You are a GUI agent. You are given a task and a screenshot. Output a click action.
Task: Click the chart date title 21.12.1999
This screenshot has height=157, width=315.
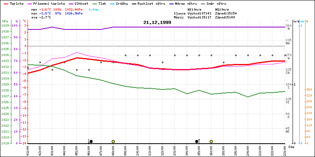[157, 23]
